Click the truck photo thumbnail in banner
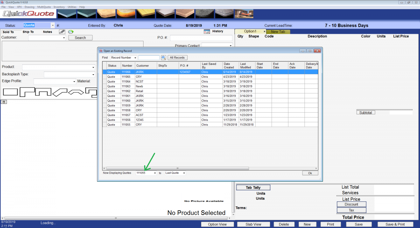This screenshot has width=420, height=228. click(x=244, y=14)
